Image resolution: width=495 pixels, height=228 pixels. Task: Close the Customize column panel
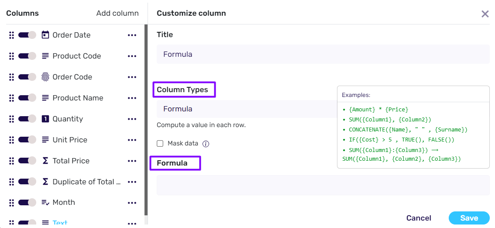point(485,14)
